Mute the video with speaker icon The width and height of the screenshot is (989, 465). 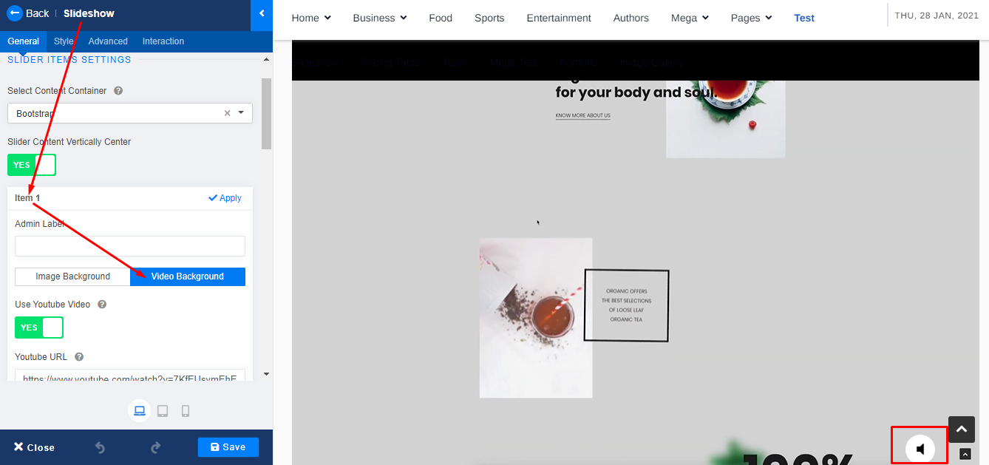(920, 449)
